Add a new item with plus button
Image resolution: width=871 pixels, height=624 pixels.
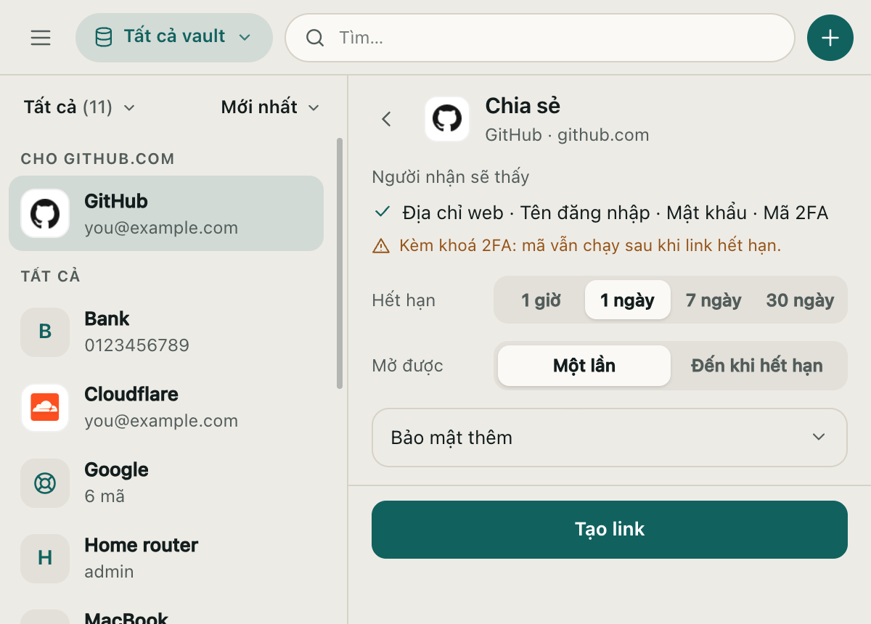[x=830, y=38]
